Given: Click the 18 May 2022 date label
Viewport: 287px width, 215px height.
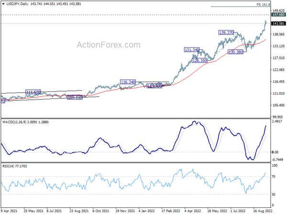Looking at the screenshot, I should (217, 211).
